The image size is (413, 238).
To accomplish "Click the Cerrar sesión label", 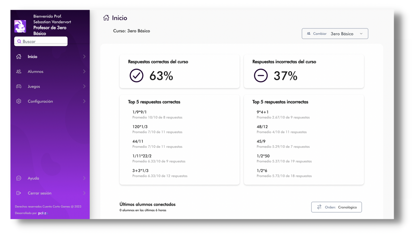I will 39,193.
